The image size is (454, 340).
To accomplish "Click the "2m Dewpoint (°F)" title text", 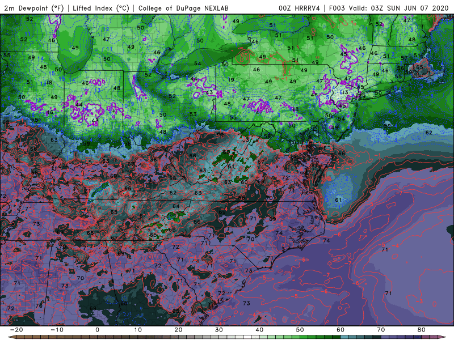I will click(34, 8).
